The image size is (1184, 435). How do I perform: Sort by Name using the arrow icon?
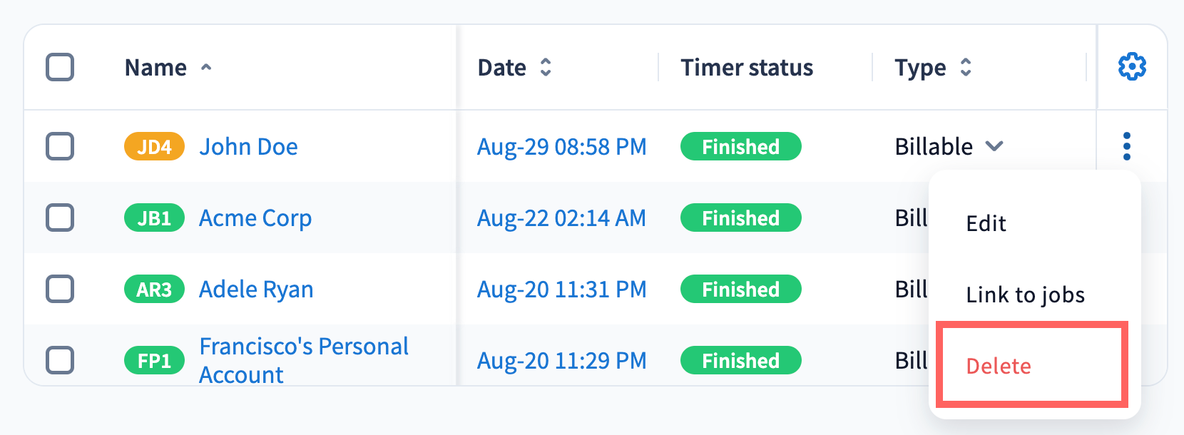click(x=206, y=68)
